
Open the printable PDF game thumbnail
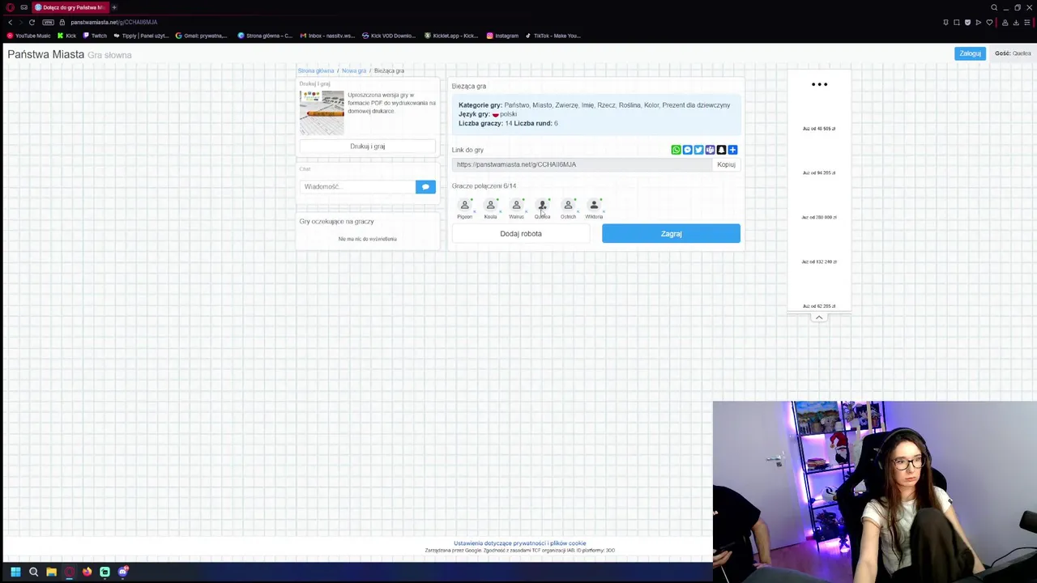pos(322,113)
